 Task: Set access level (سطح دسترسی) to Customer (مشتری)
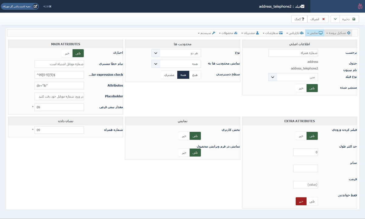click(169, 75)
